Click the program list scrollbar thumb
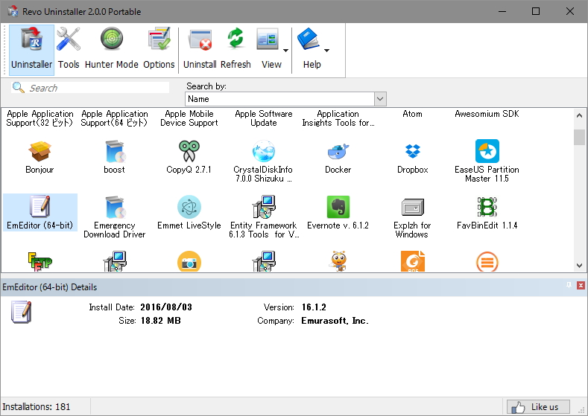The height and width of the screenshot is (416, 588). coord(579,137)
